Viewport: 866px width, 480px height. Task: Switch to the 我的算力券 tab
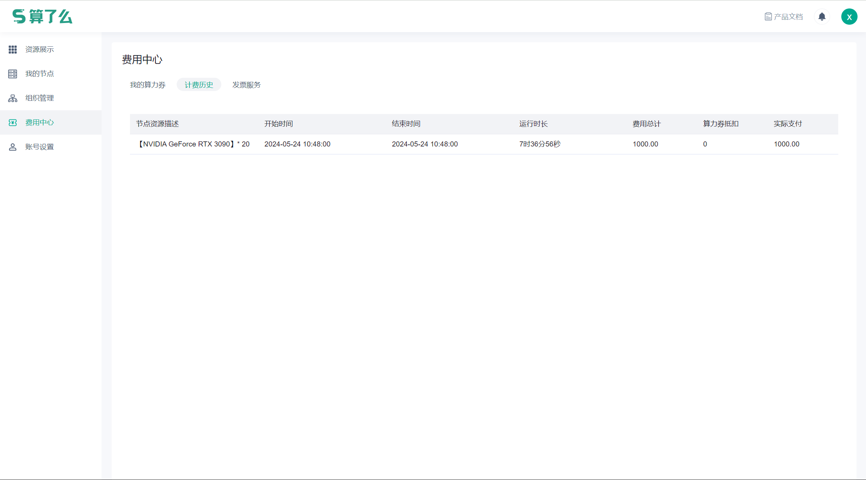148,85
